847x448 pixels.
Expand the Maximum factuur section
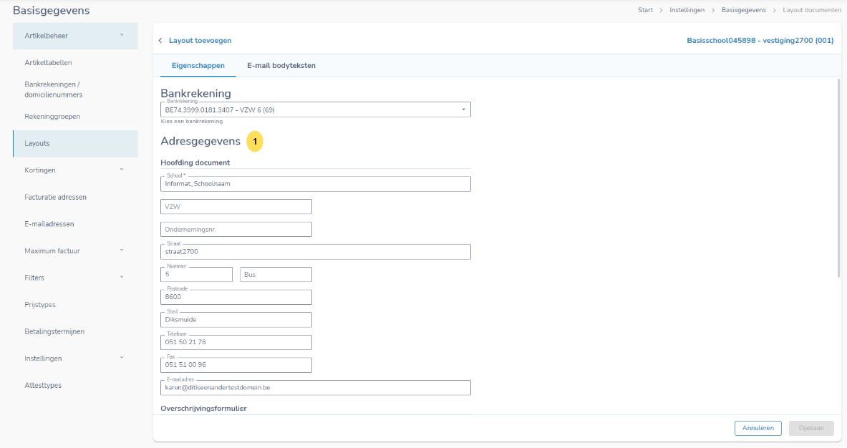[x=75, y=251]
